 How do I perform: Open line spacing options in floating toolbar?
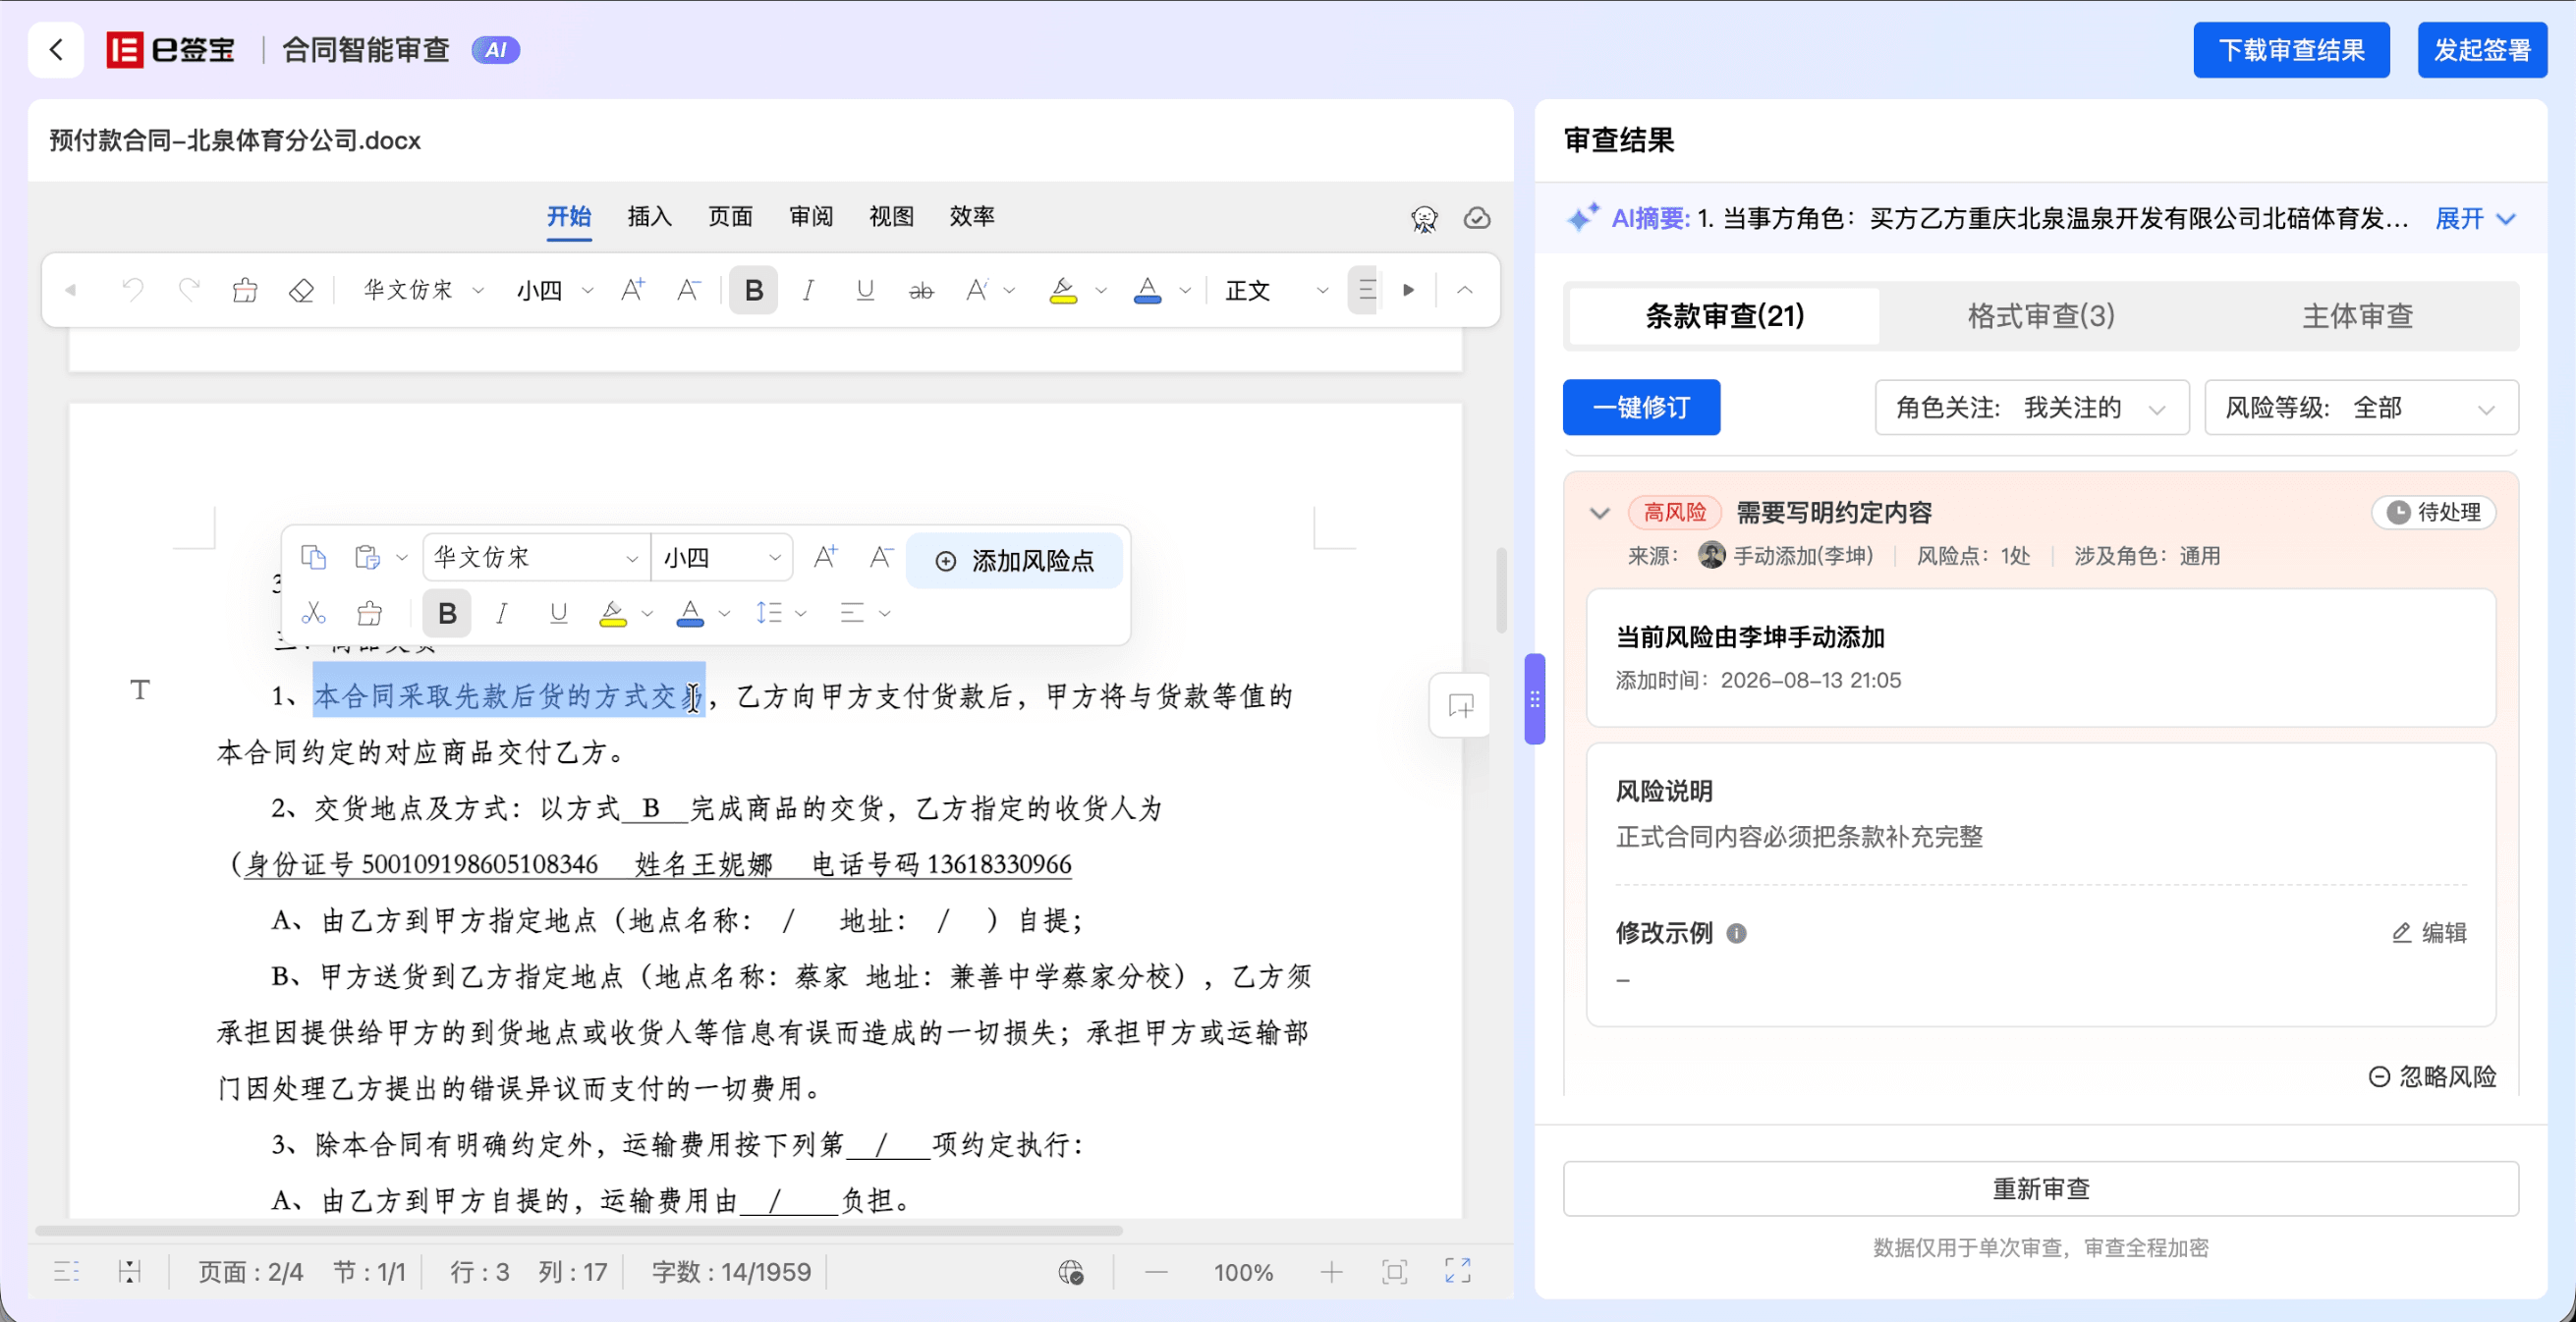pos(780,612)
